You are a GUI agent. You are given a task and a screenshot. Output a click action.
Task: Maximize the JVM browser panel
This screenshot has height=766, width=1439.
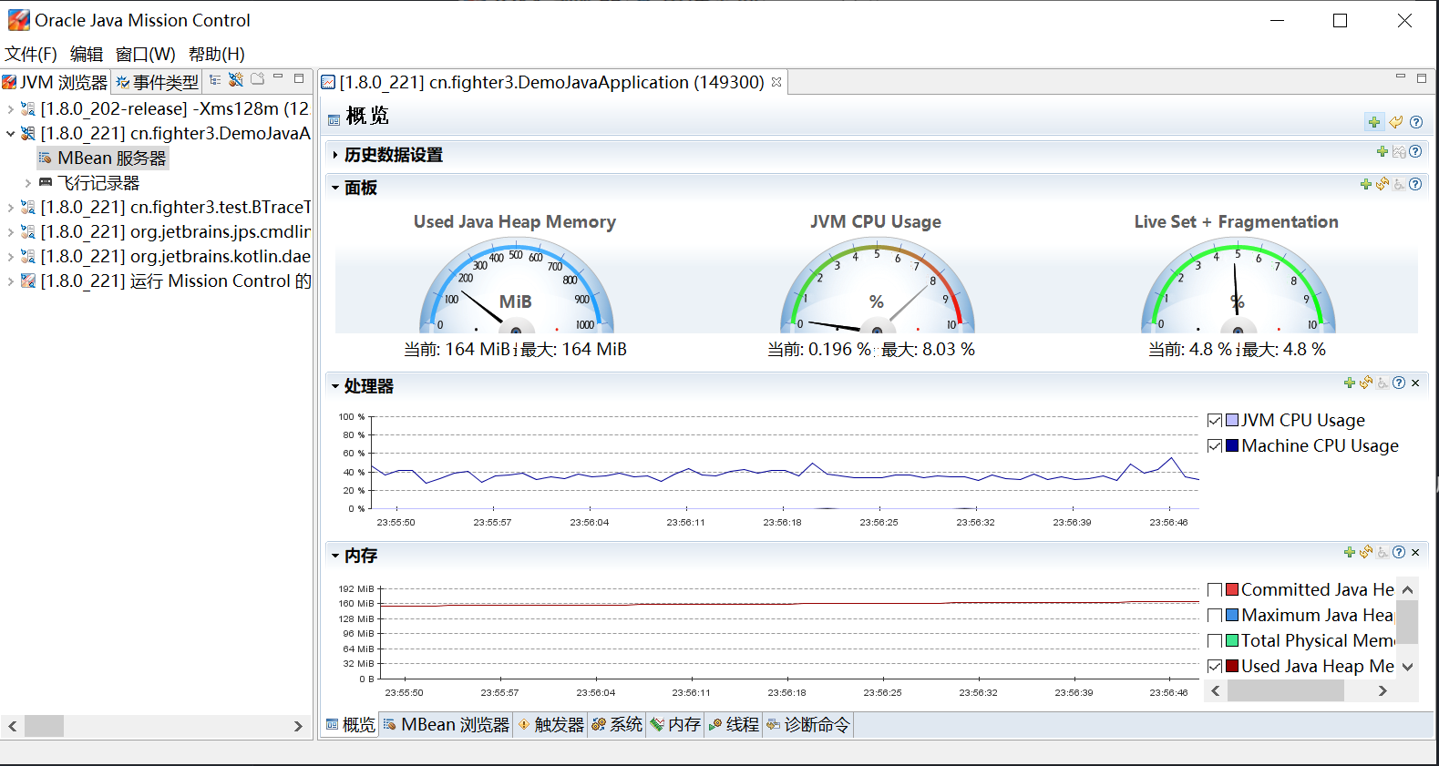[x=299, y=78]
